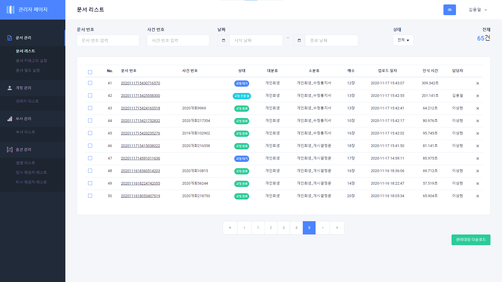Click the 계정 관리 person icon

click(x=10, y=88)
